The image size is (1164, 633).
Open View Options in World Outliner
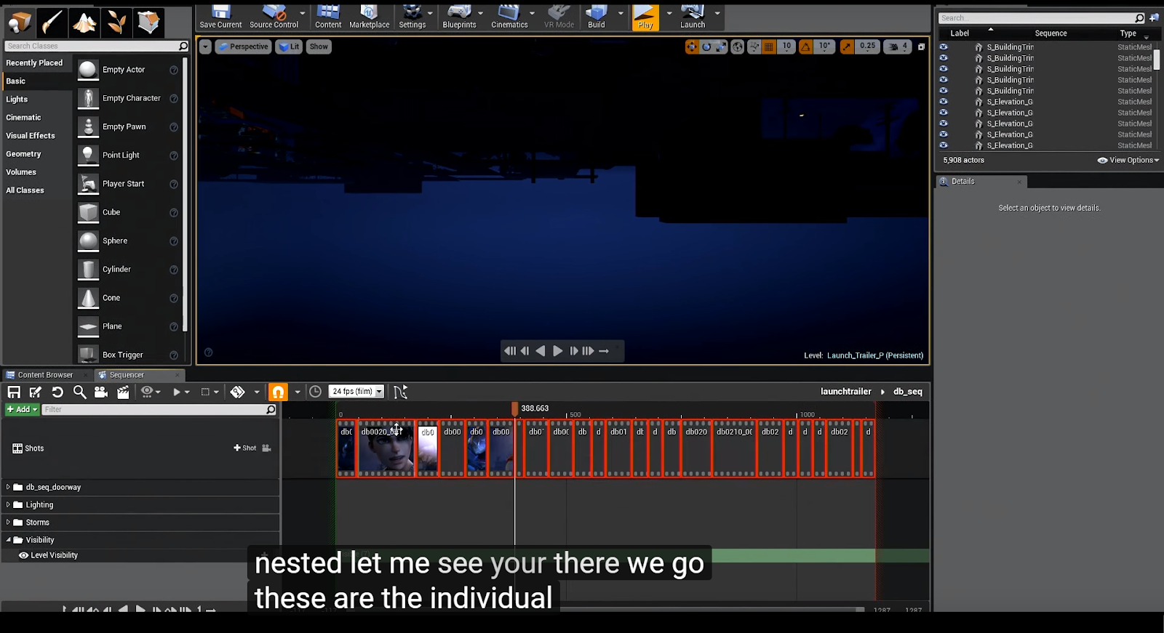click(1128, 160)
